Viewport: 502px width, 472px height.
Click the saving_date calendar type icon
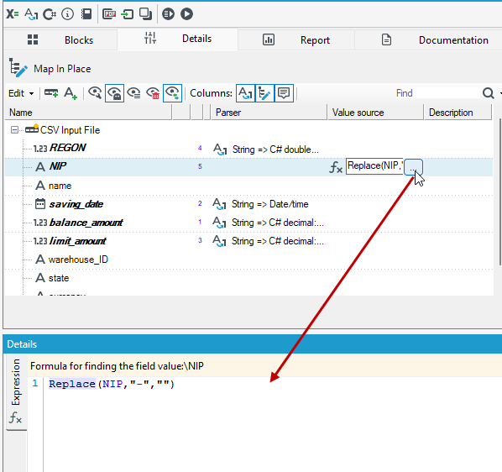[x=40, y=204]
